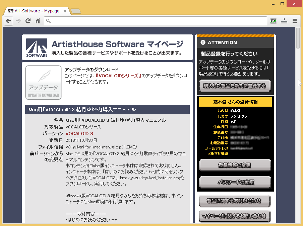Image resolution: width=303 pixels, height=226 pixels.
Task: Click the dark section header Mac用「VOCALOID 3 結月ゆかり」導入マニュアル
Action: tap(108, 110)
